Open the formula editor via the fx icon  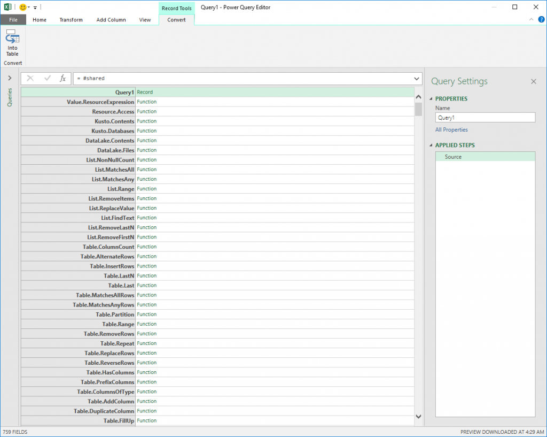62,78
